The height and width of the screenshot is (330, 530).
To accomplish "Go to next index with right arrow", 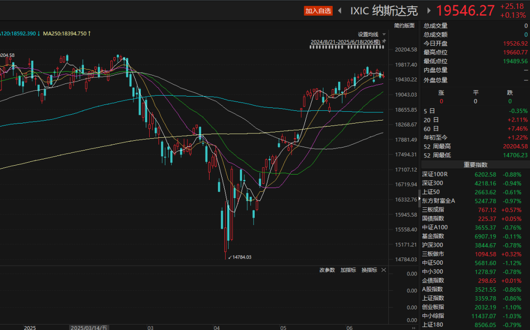I will tap(429, 11).
